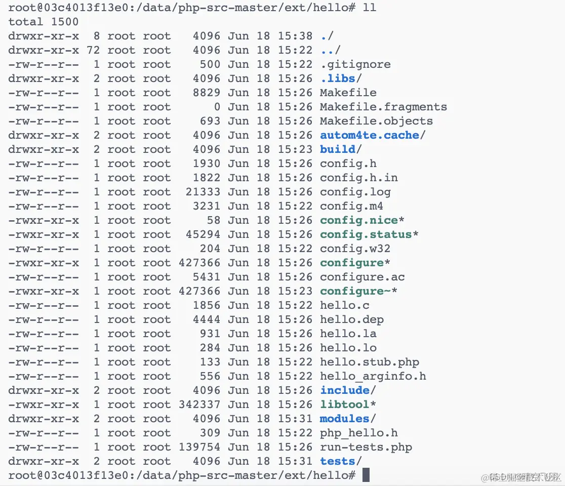Viewport: 565px width, 486px height.
Task: Click the hello.stub.php file name
Action: click(x=370, y=362)
